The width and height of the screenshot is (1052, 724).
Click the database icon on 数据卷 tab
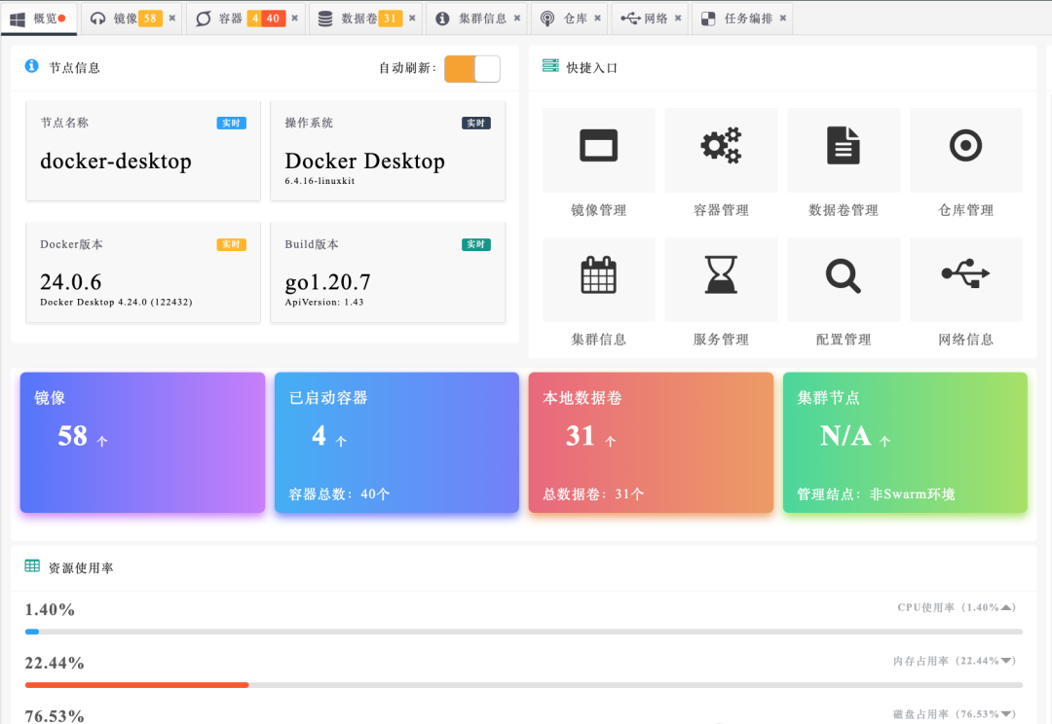tap(325, 18)
